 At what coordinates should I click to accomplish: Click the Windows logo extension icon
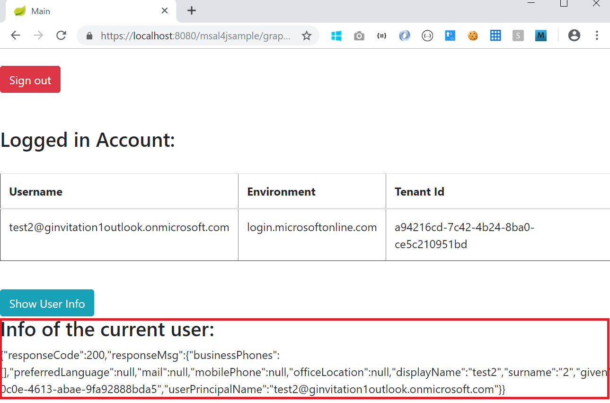(x=336, y=35)
